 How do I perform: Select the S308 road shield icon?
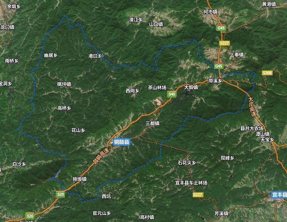point(267,73)
